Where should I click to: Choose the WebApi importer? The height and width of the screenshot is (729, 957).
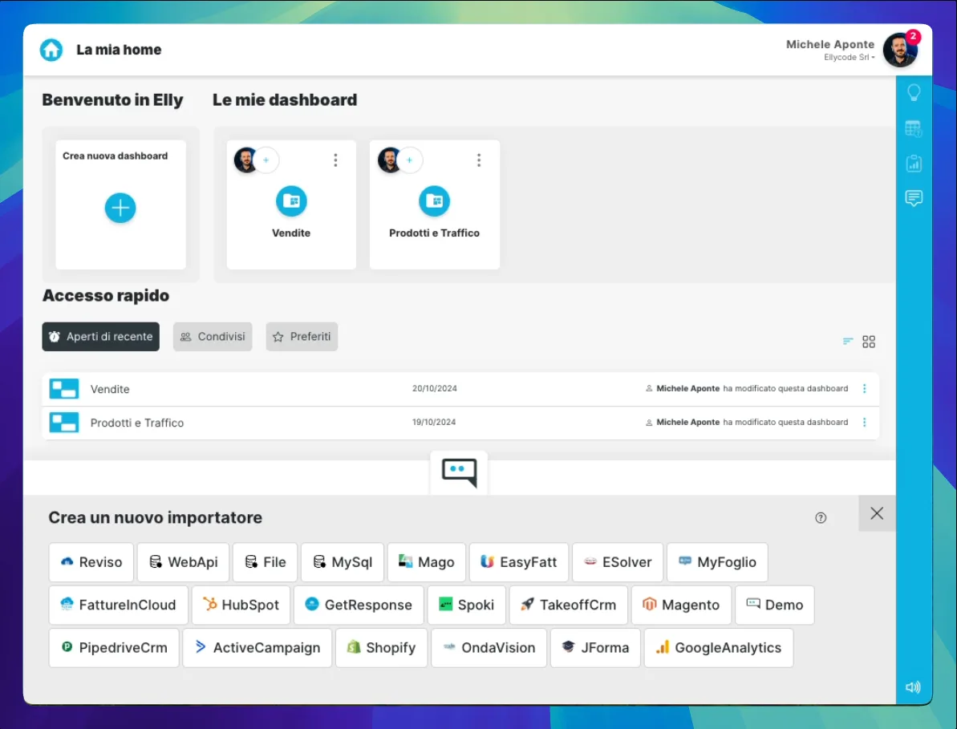pos(183,562)
